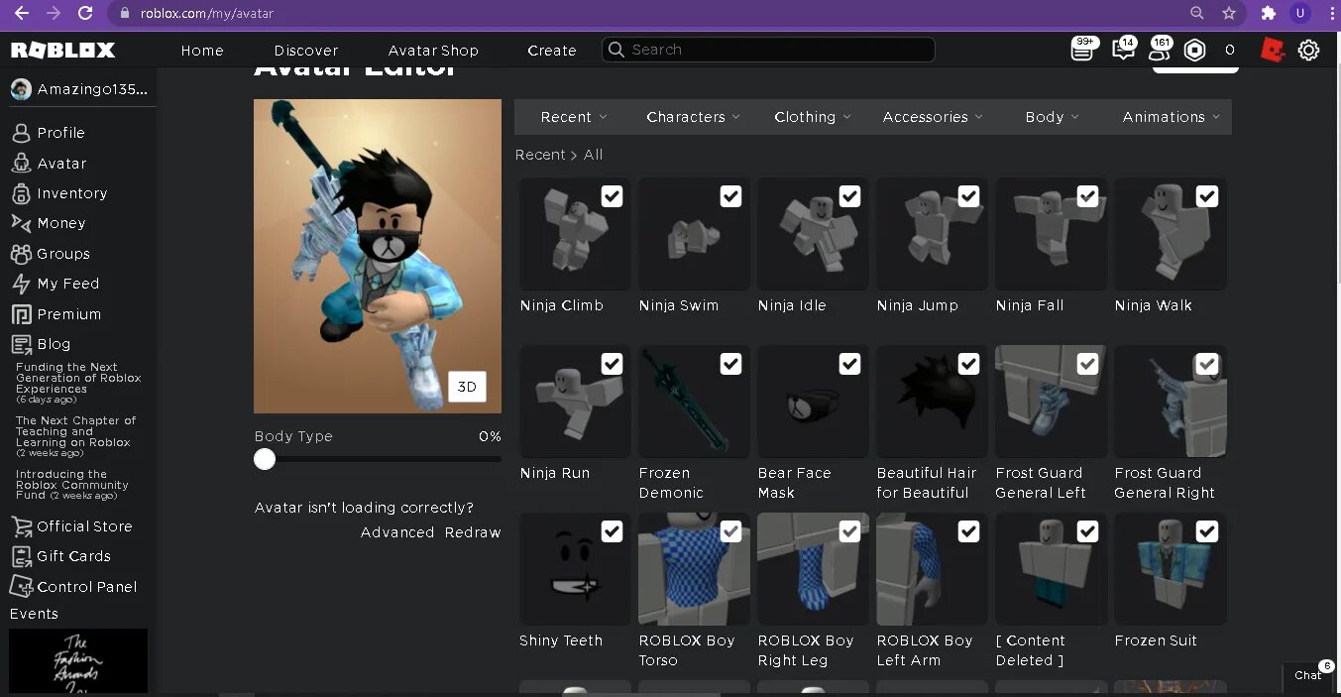Open the Next Chapter of Teaching post
Screen dimensions: 1341x697
click(x=75, y=431)
